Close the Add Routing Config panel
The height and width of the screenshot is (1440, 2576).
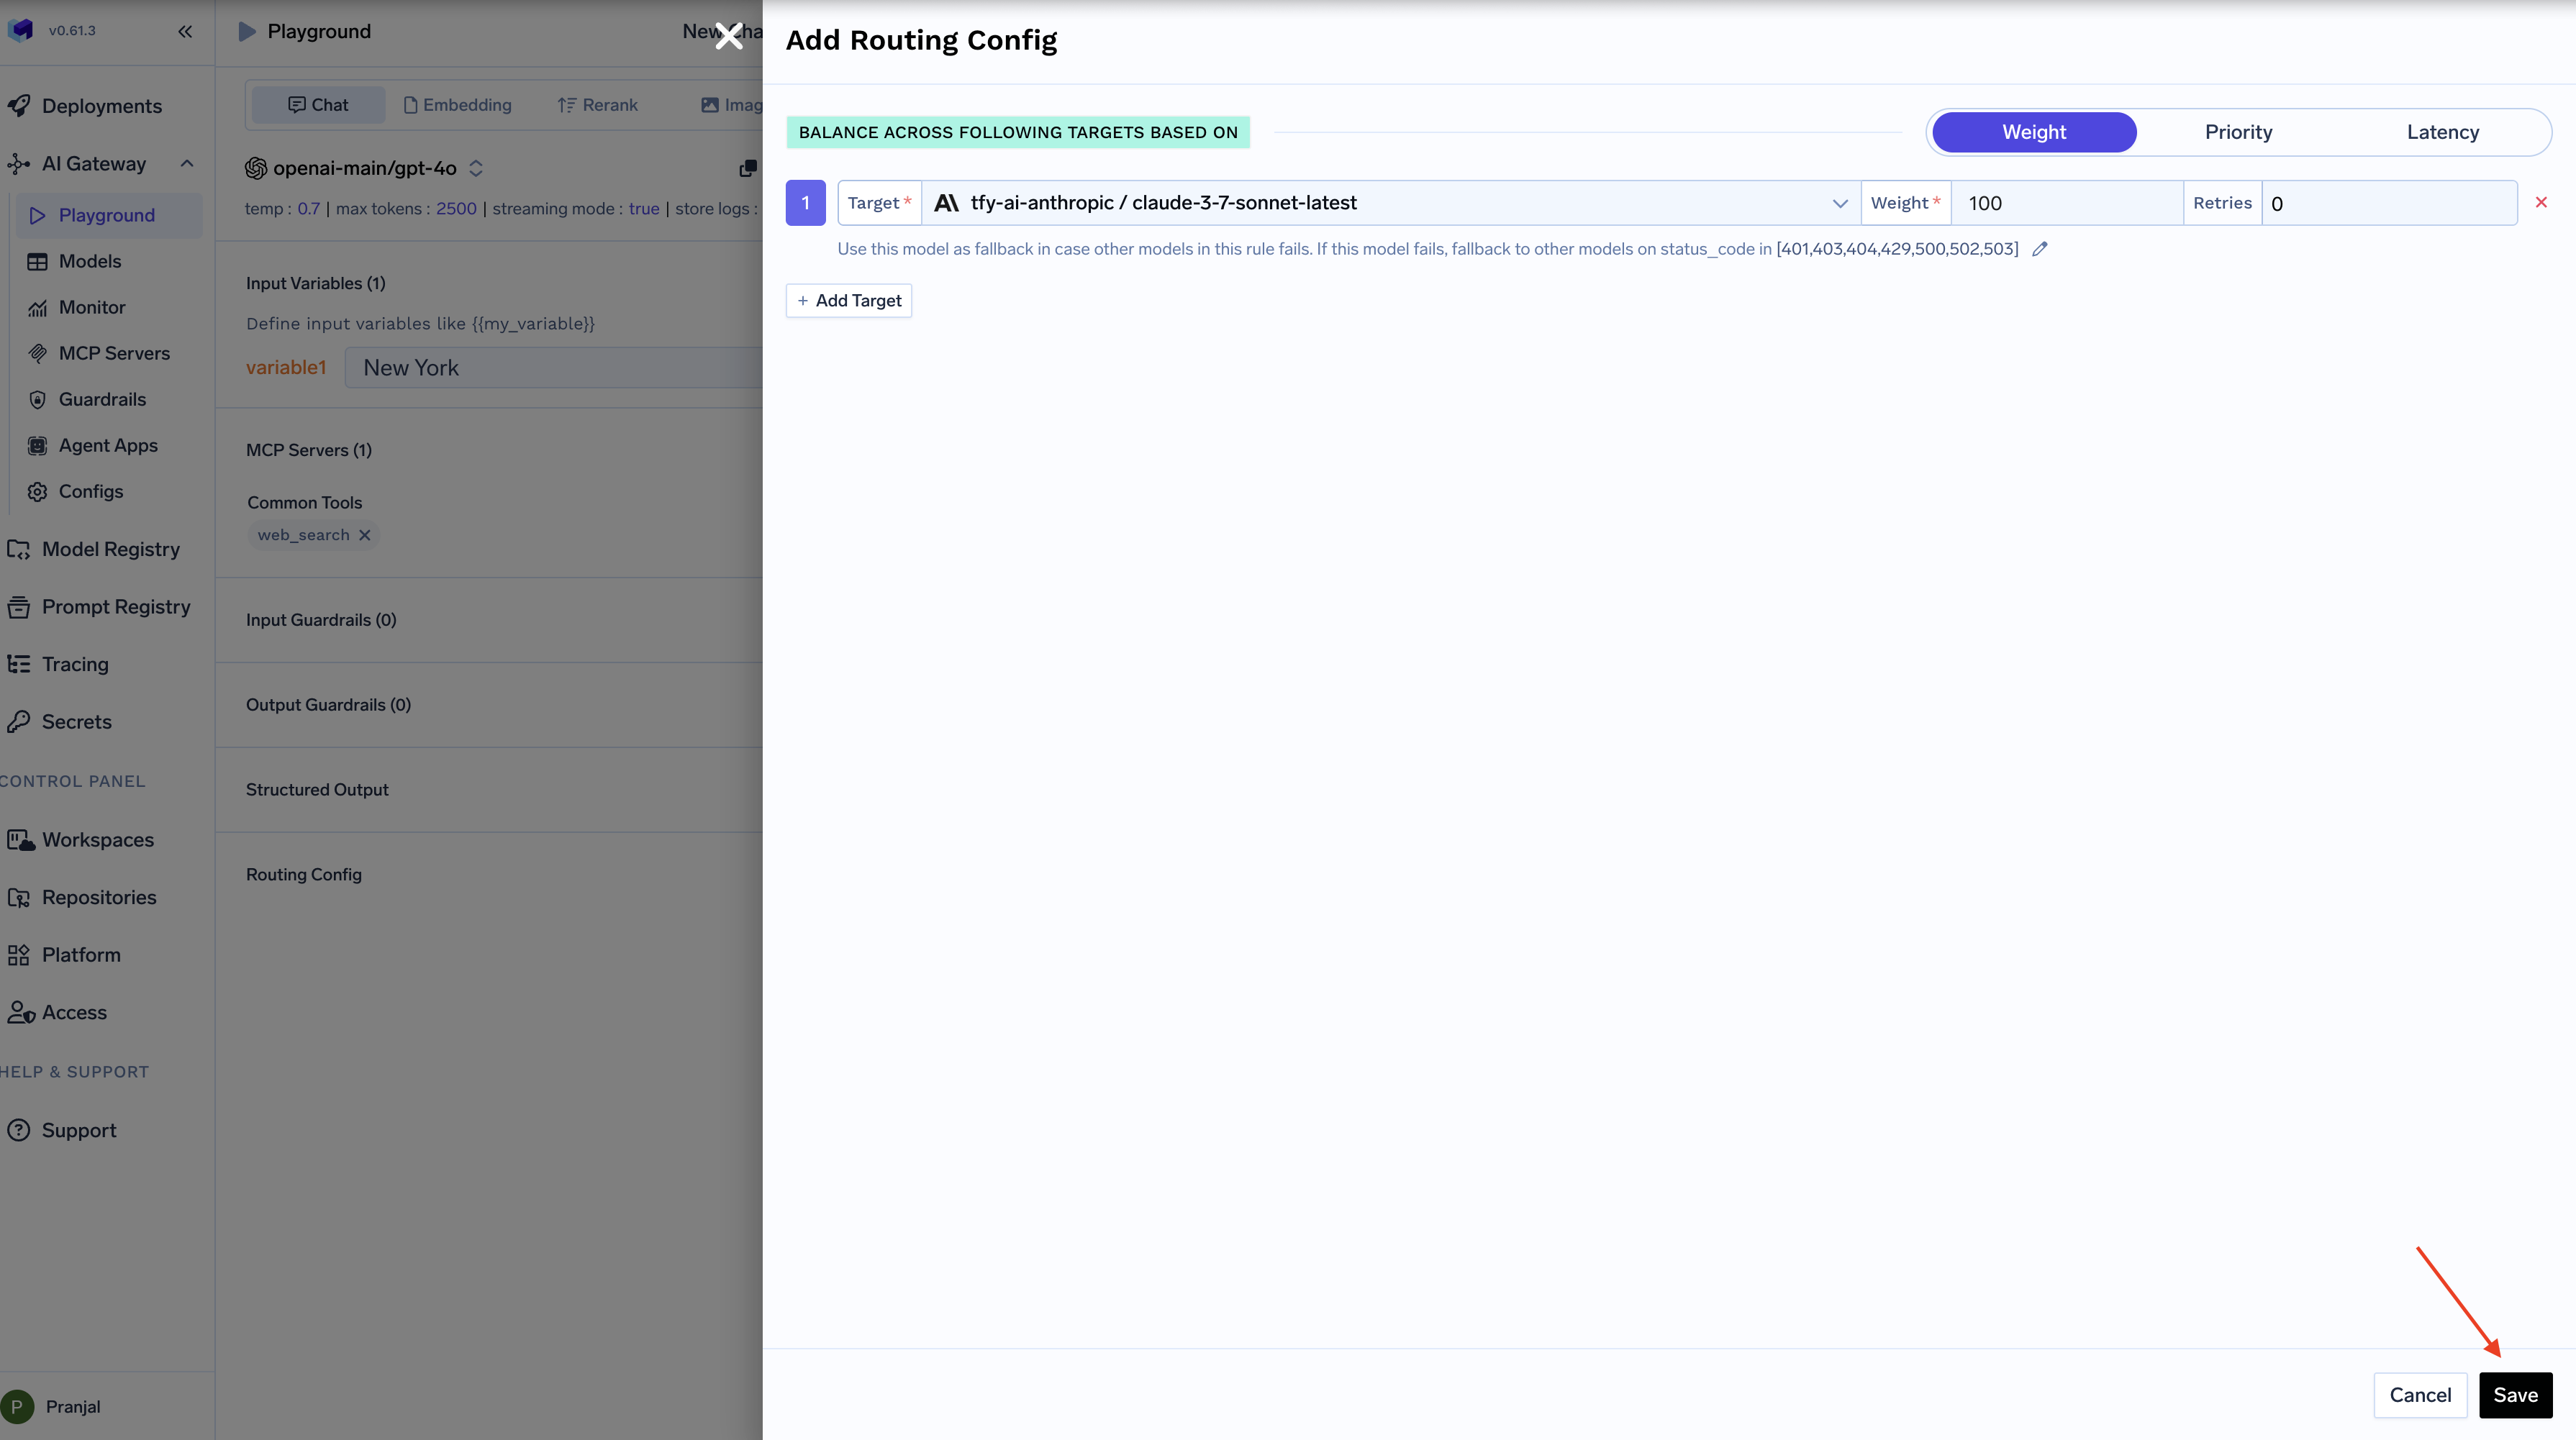pyautogui.click(x=729, y=36)
